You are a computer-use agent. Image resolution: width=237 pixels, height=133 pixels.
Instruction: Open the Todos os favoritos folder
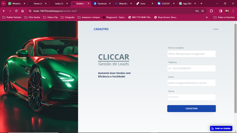coord(224,17)
